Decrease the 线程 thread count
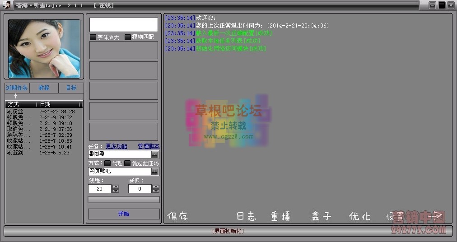This screenshot has width=457, height=242. (116, 191)
